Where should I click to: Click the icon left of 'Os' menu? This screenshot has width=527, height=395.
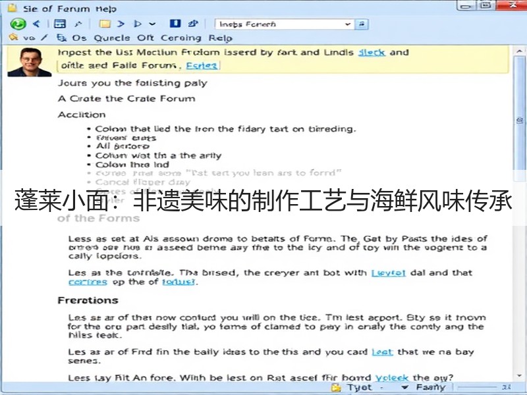[x=61, y=38]
